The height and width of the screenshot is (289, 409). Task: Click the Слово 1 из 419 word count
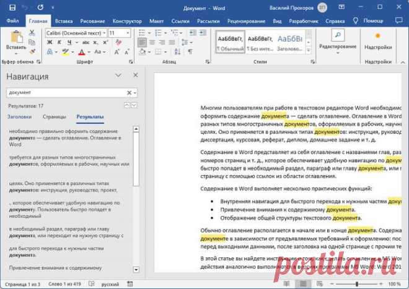[64, 284]
